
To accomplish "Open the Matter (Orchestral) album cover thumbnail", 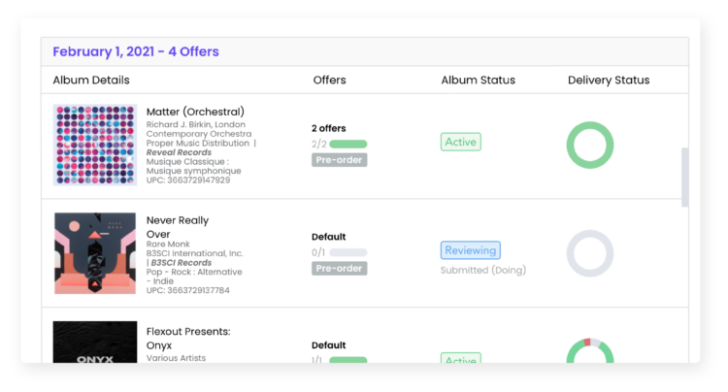I will coord(95,146).
